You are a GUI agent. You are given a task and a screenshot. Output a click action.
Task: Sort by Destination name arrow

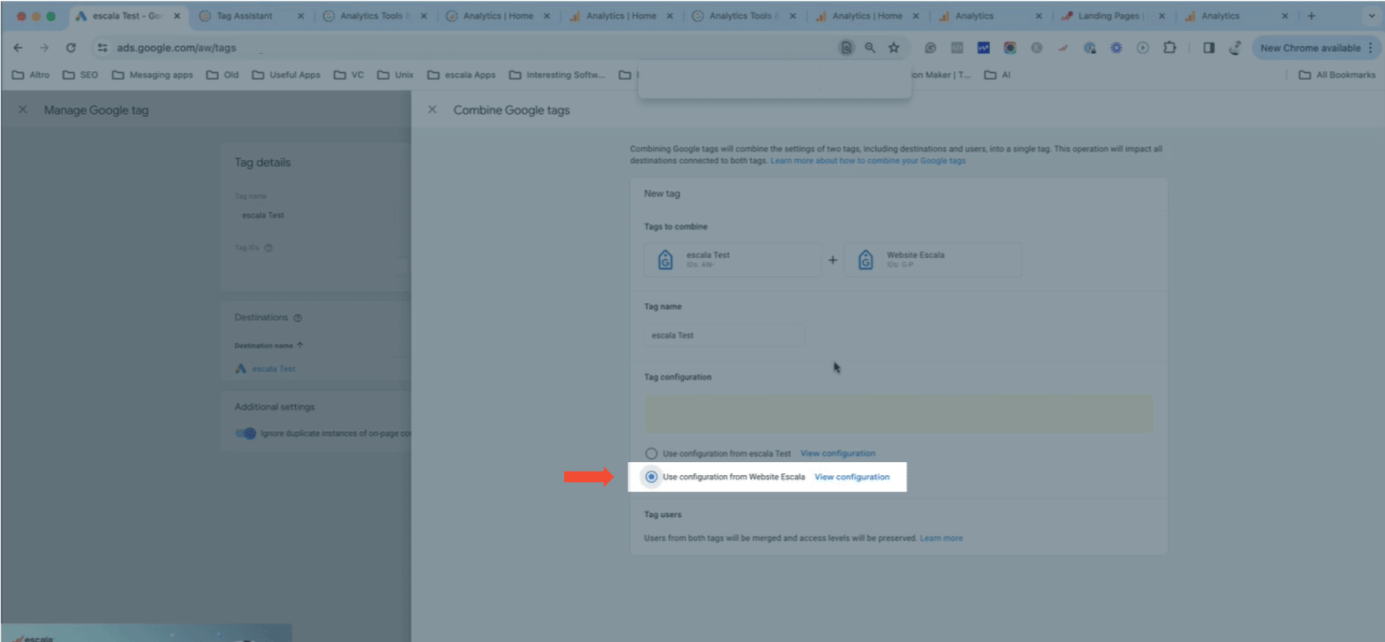click(300, 345)
